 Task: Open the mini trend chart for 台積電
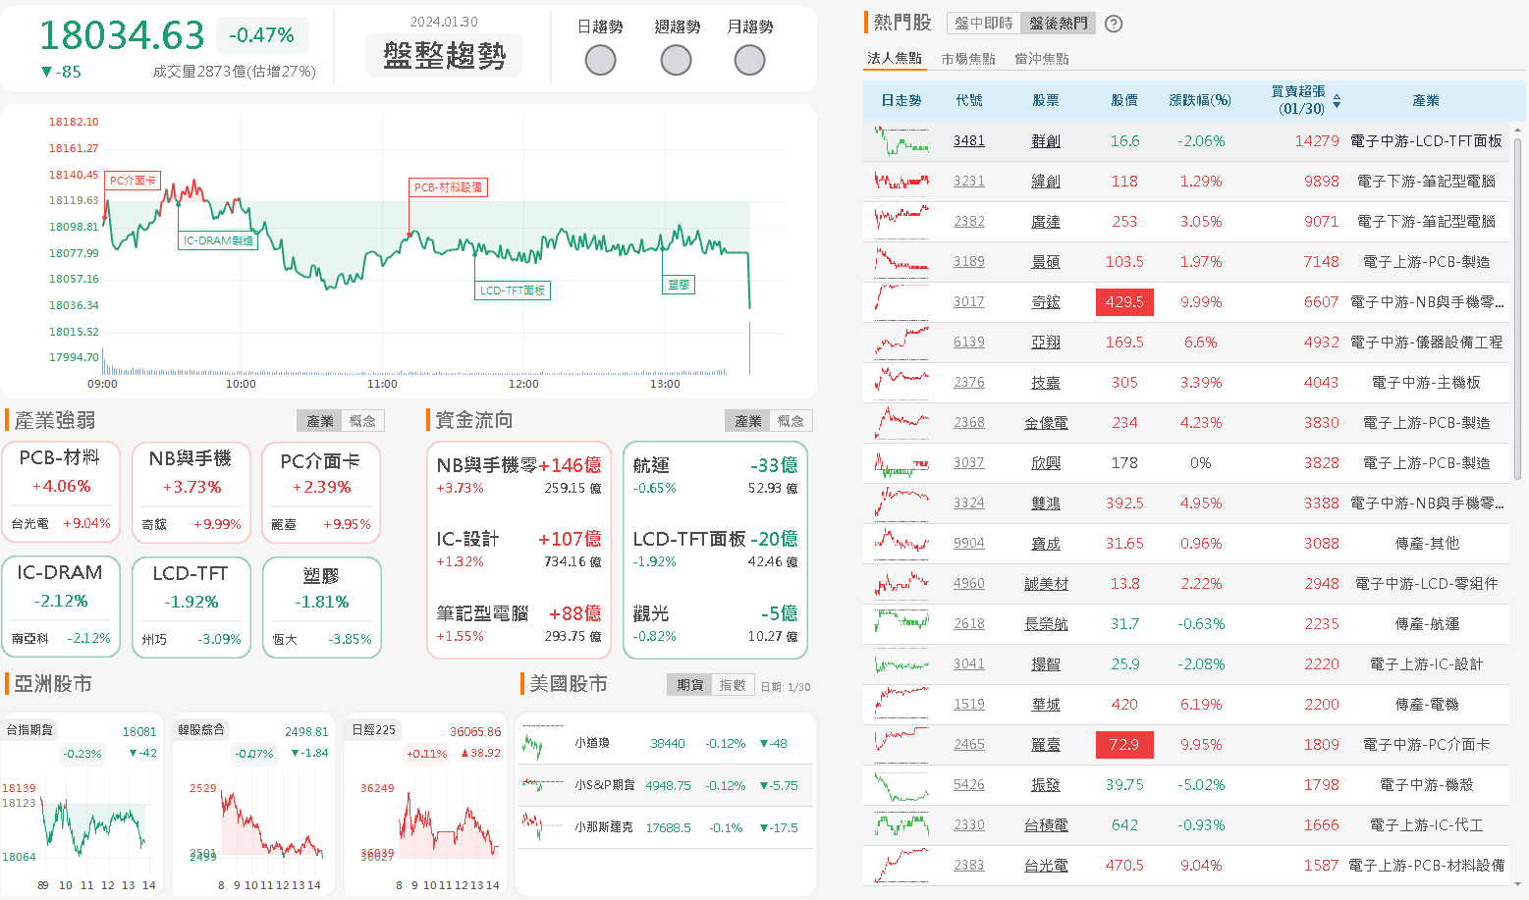pyautogui.click(x=901, y=825)
